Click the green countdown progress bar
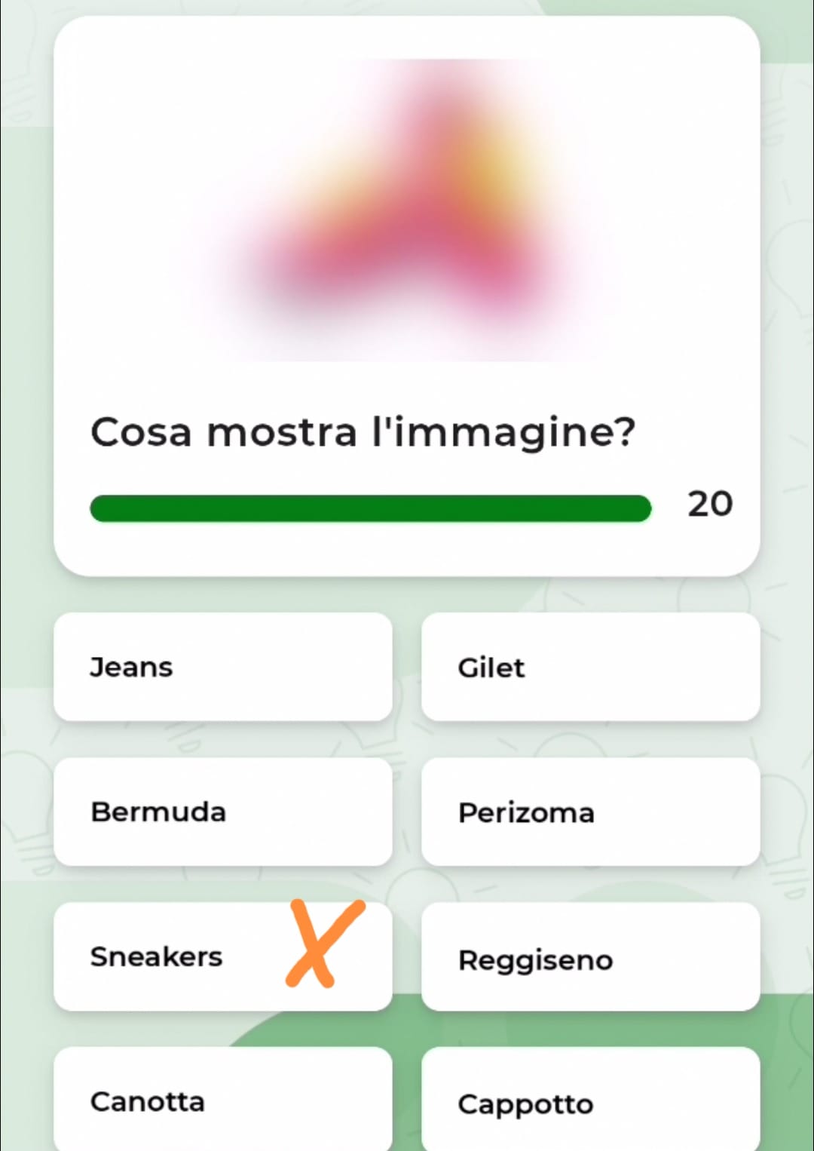The image size is (814, 1151). point(369,508)
